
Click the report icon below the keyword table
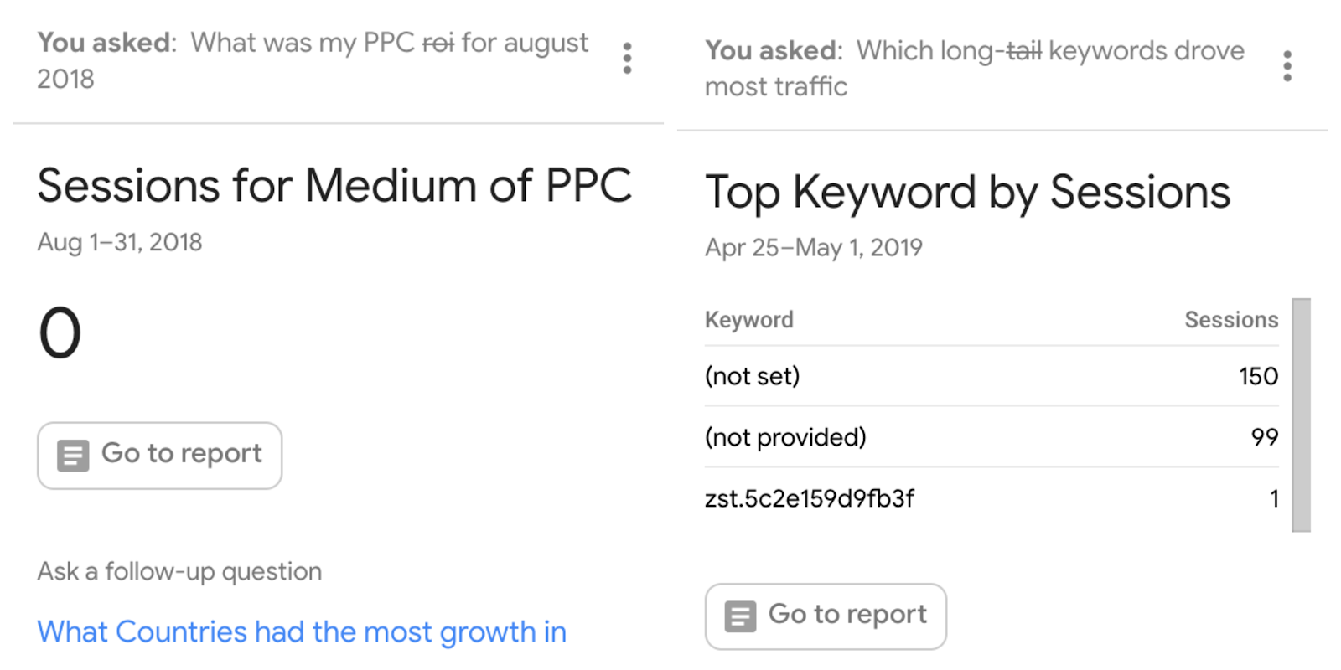(x=740, y=616)
